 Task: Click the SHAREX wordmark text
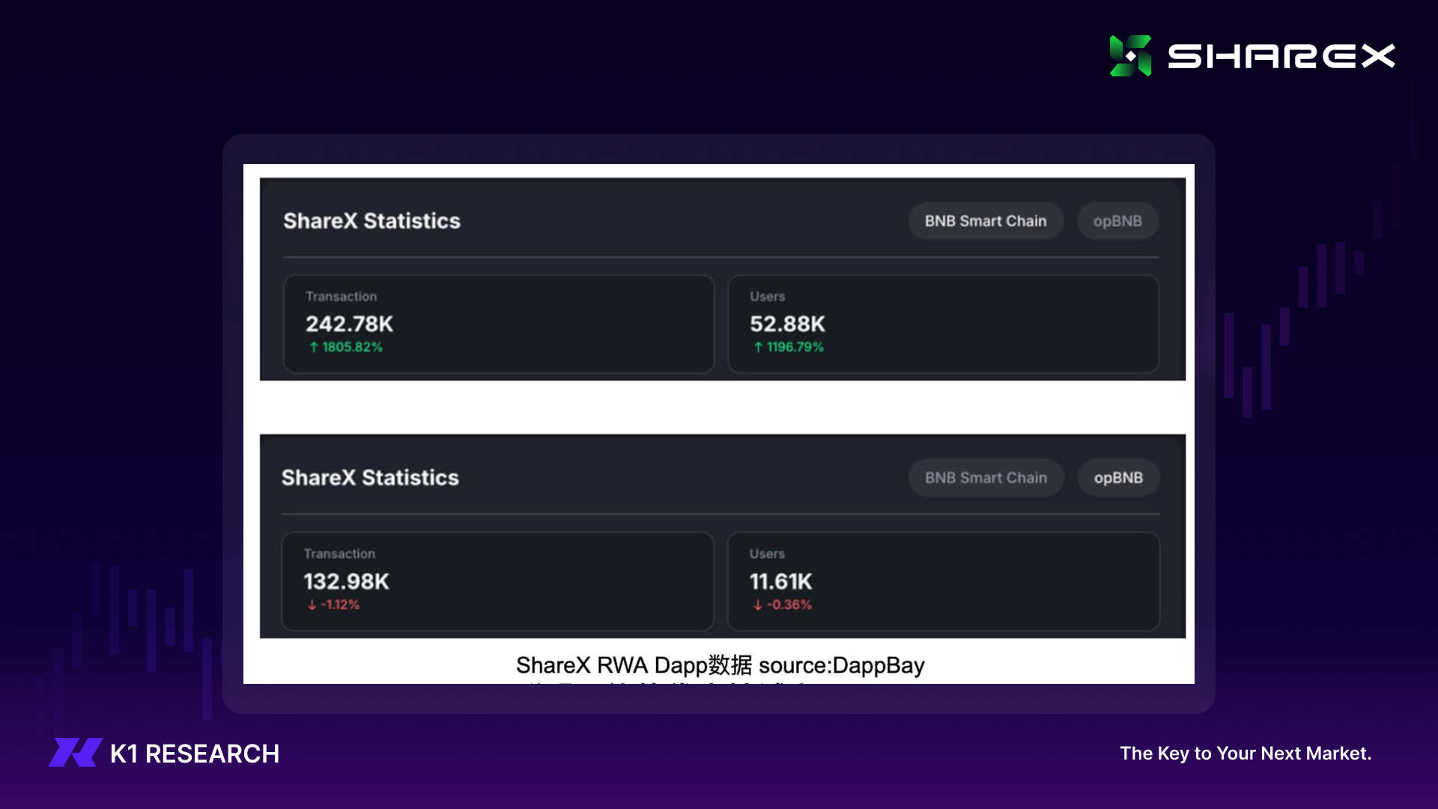[1281, 56]
